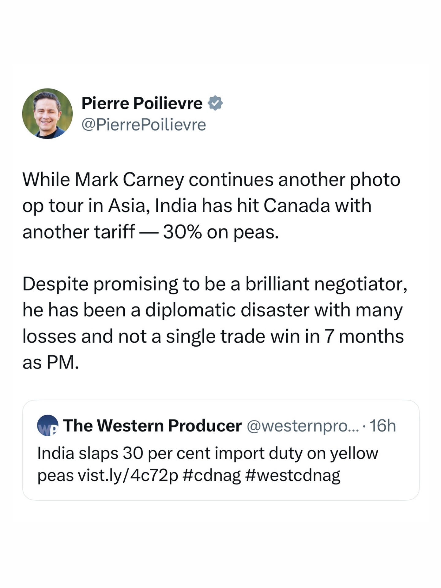Image resolution: width=441 pixels, height=588 pixels.
Task: Click the '30% on peas' text
Action: tap(221, 232)
